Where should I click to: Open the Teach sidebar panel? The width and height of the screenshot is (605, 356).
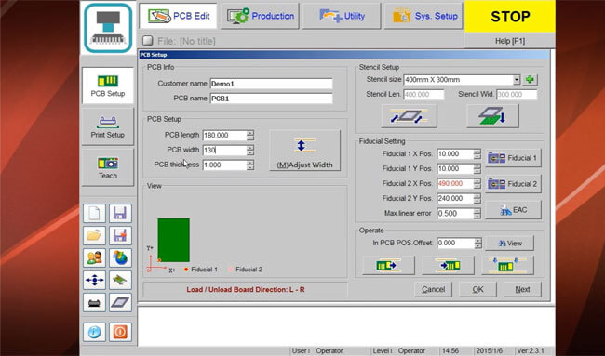pos(108,167)
